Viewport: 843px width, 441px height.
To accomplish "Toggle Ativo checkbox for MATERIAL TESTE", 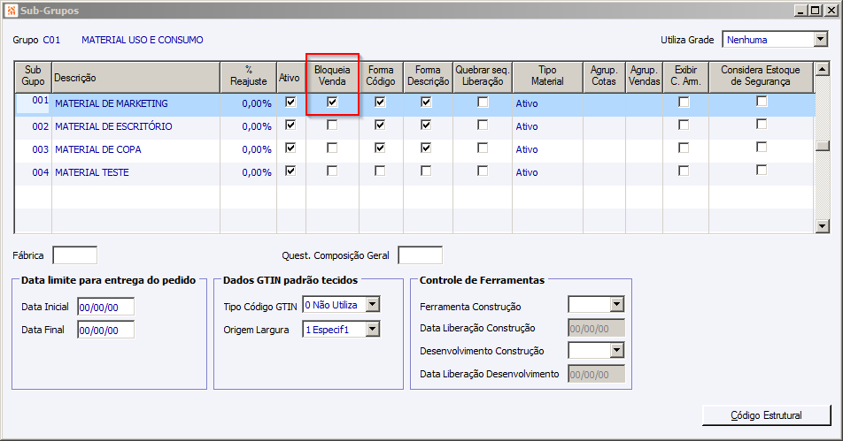I will pyautogui.click(x=290, y=171).
